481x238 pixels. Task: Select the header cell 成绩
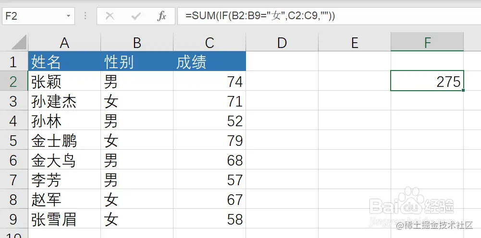pos(210,61)
